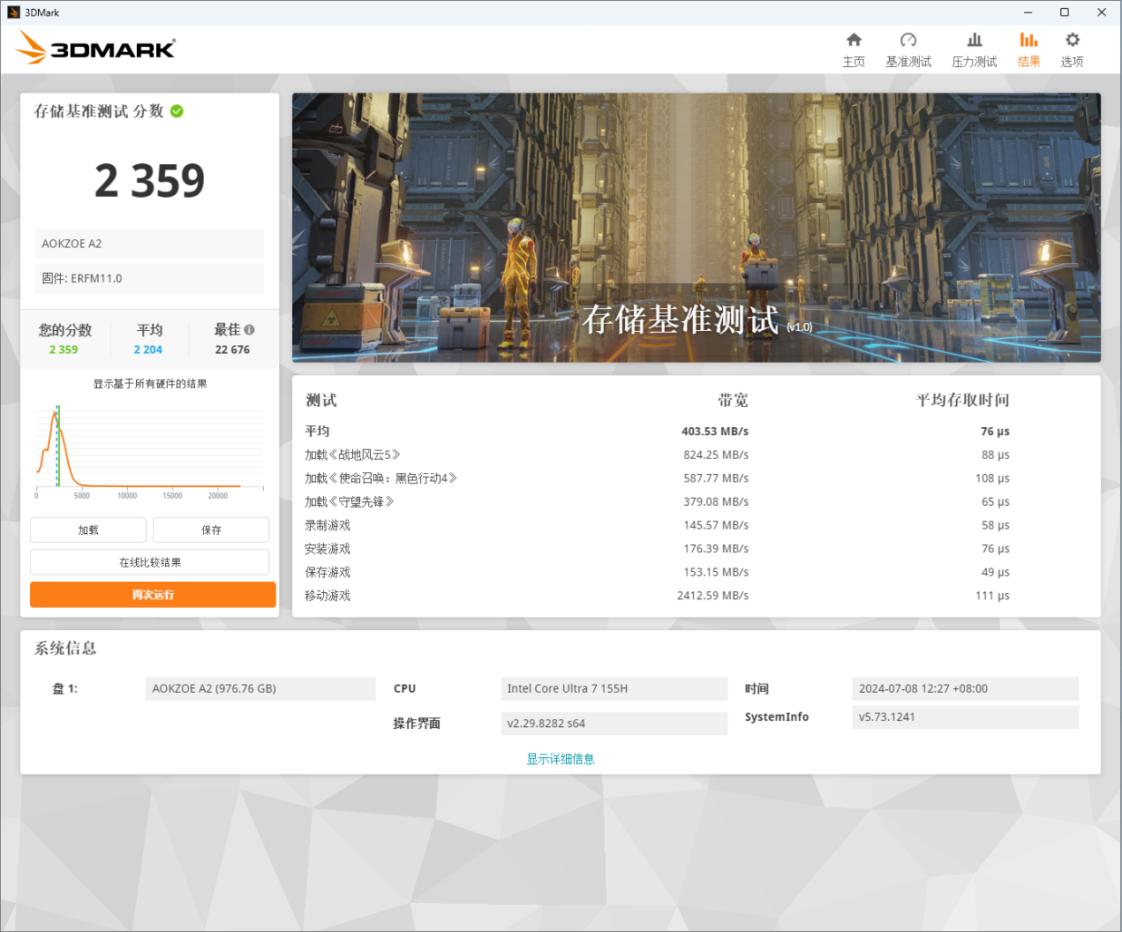The height and width of the screenshot is (932, 1122).
Task: Click the orange 再次运行 button
Action: tap(153, 595)
